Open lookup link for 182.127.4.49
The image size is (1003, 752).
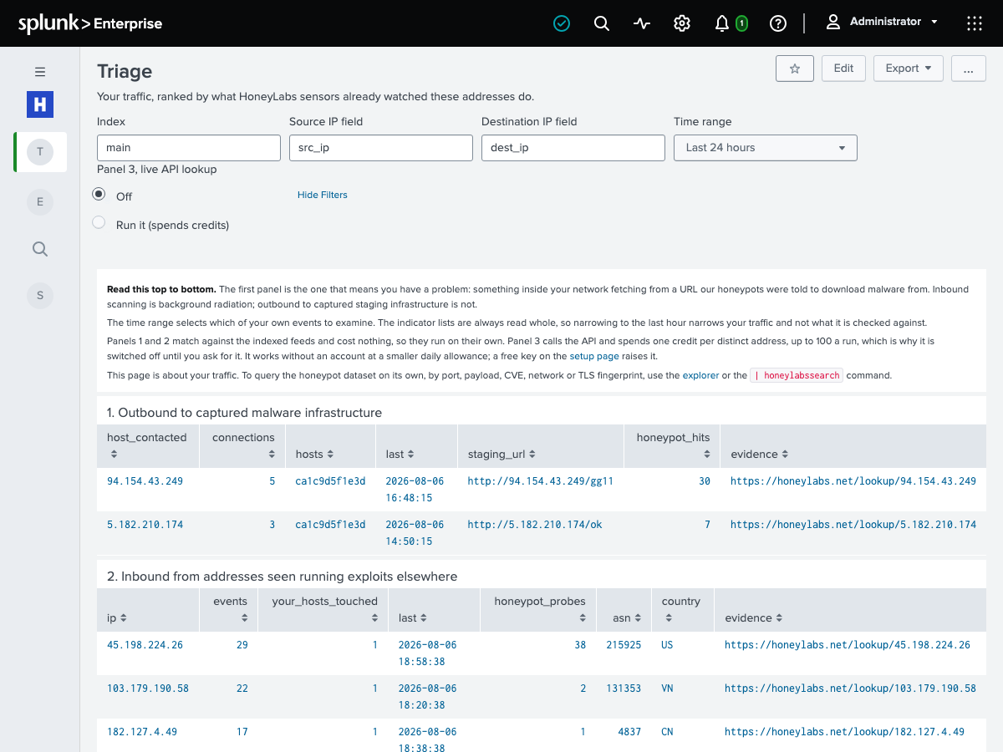tap(844, 732)
